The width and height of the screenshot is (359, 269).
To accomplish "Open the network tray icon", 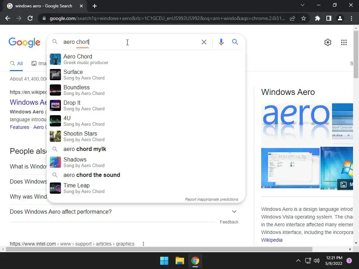I will 308,261.
